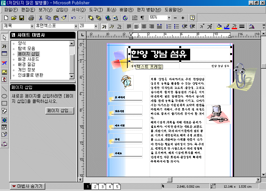Open the fill color bucket tool
Viewport: 266px width, 191px height.
point(219,26)
